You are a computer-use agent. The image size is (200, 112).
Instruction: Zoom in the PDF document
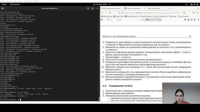[143, 20]
